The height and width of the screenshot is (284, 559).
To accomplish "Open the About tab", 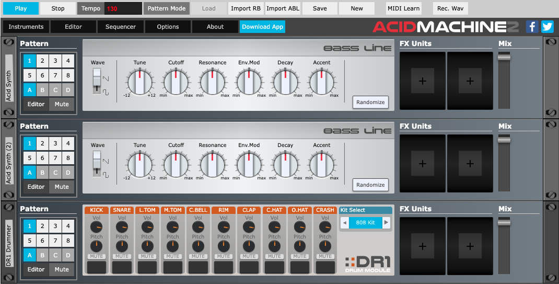I will (215, 27).
